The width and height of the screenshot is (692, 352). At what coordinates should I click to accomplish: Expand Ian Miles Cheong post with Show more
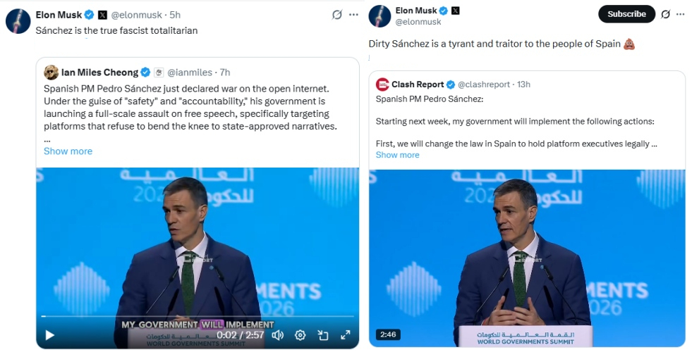68,151
